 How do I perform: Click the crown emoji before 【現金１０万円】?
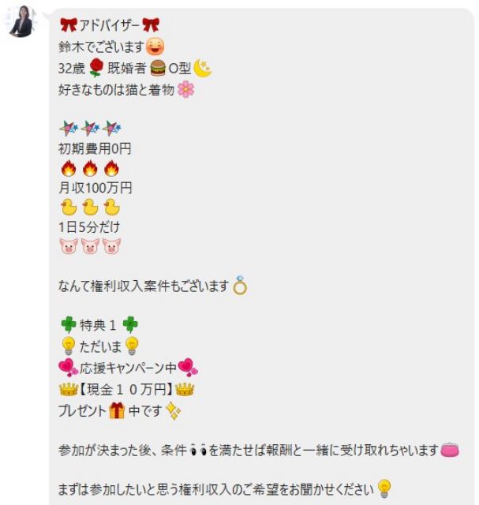[69, 389]
